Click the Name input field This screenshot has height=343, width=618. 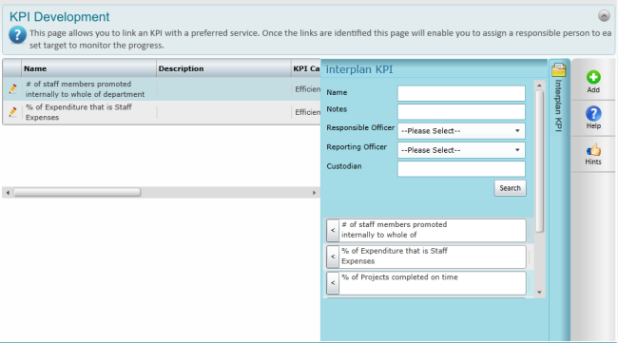coord(461,94)
